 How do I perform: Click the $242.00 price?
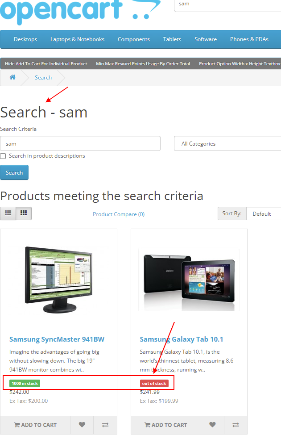[19, 392]
